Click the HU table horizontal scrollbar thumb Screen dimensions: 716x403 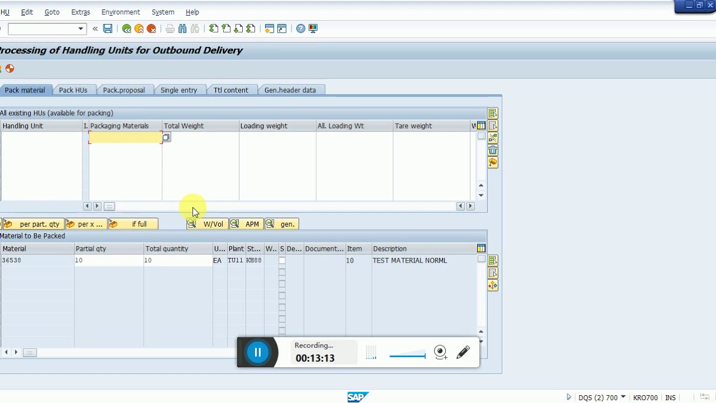[109, 207]
